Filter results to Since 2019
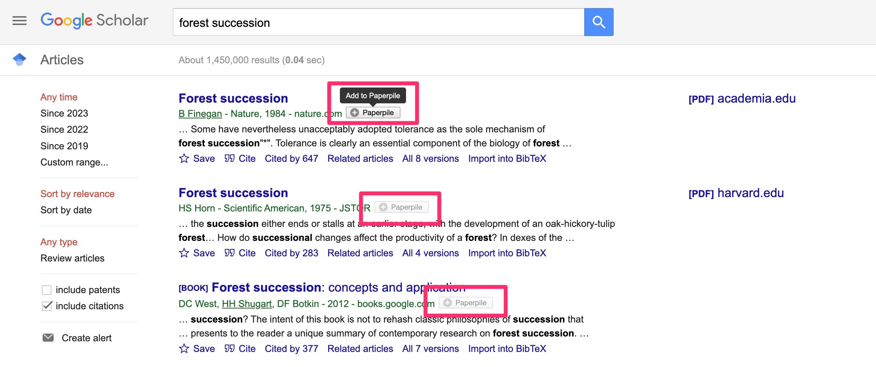876x367 pixels. [64, 146]
